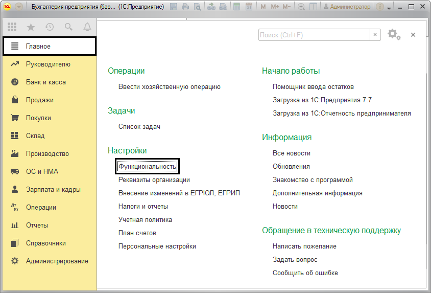Image resolution: width=431 pixels, height=293 pixels.
Task: Go to the Администрирование section
Action: tap(57, 261)
